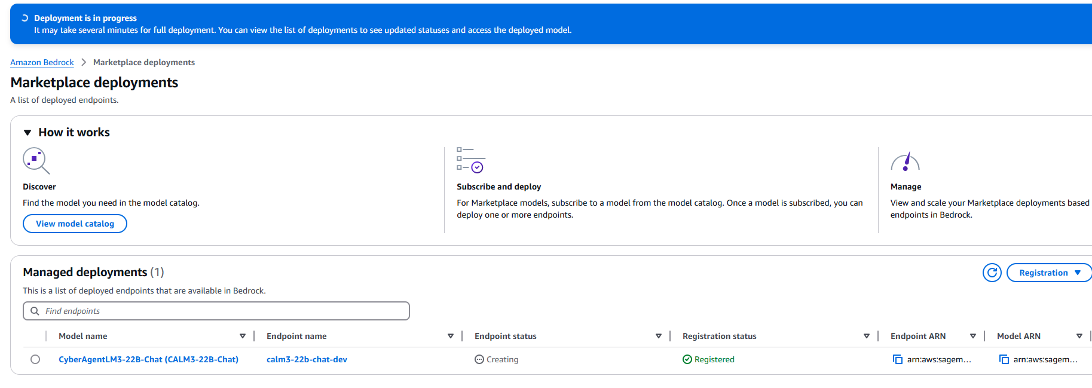Click the refresh deployments icon button
The image size is (1092, 388).
992,273
